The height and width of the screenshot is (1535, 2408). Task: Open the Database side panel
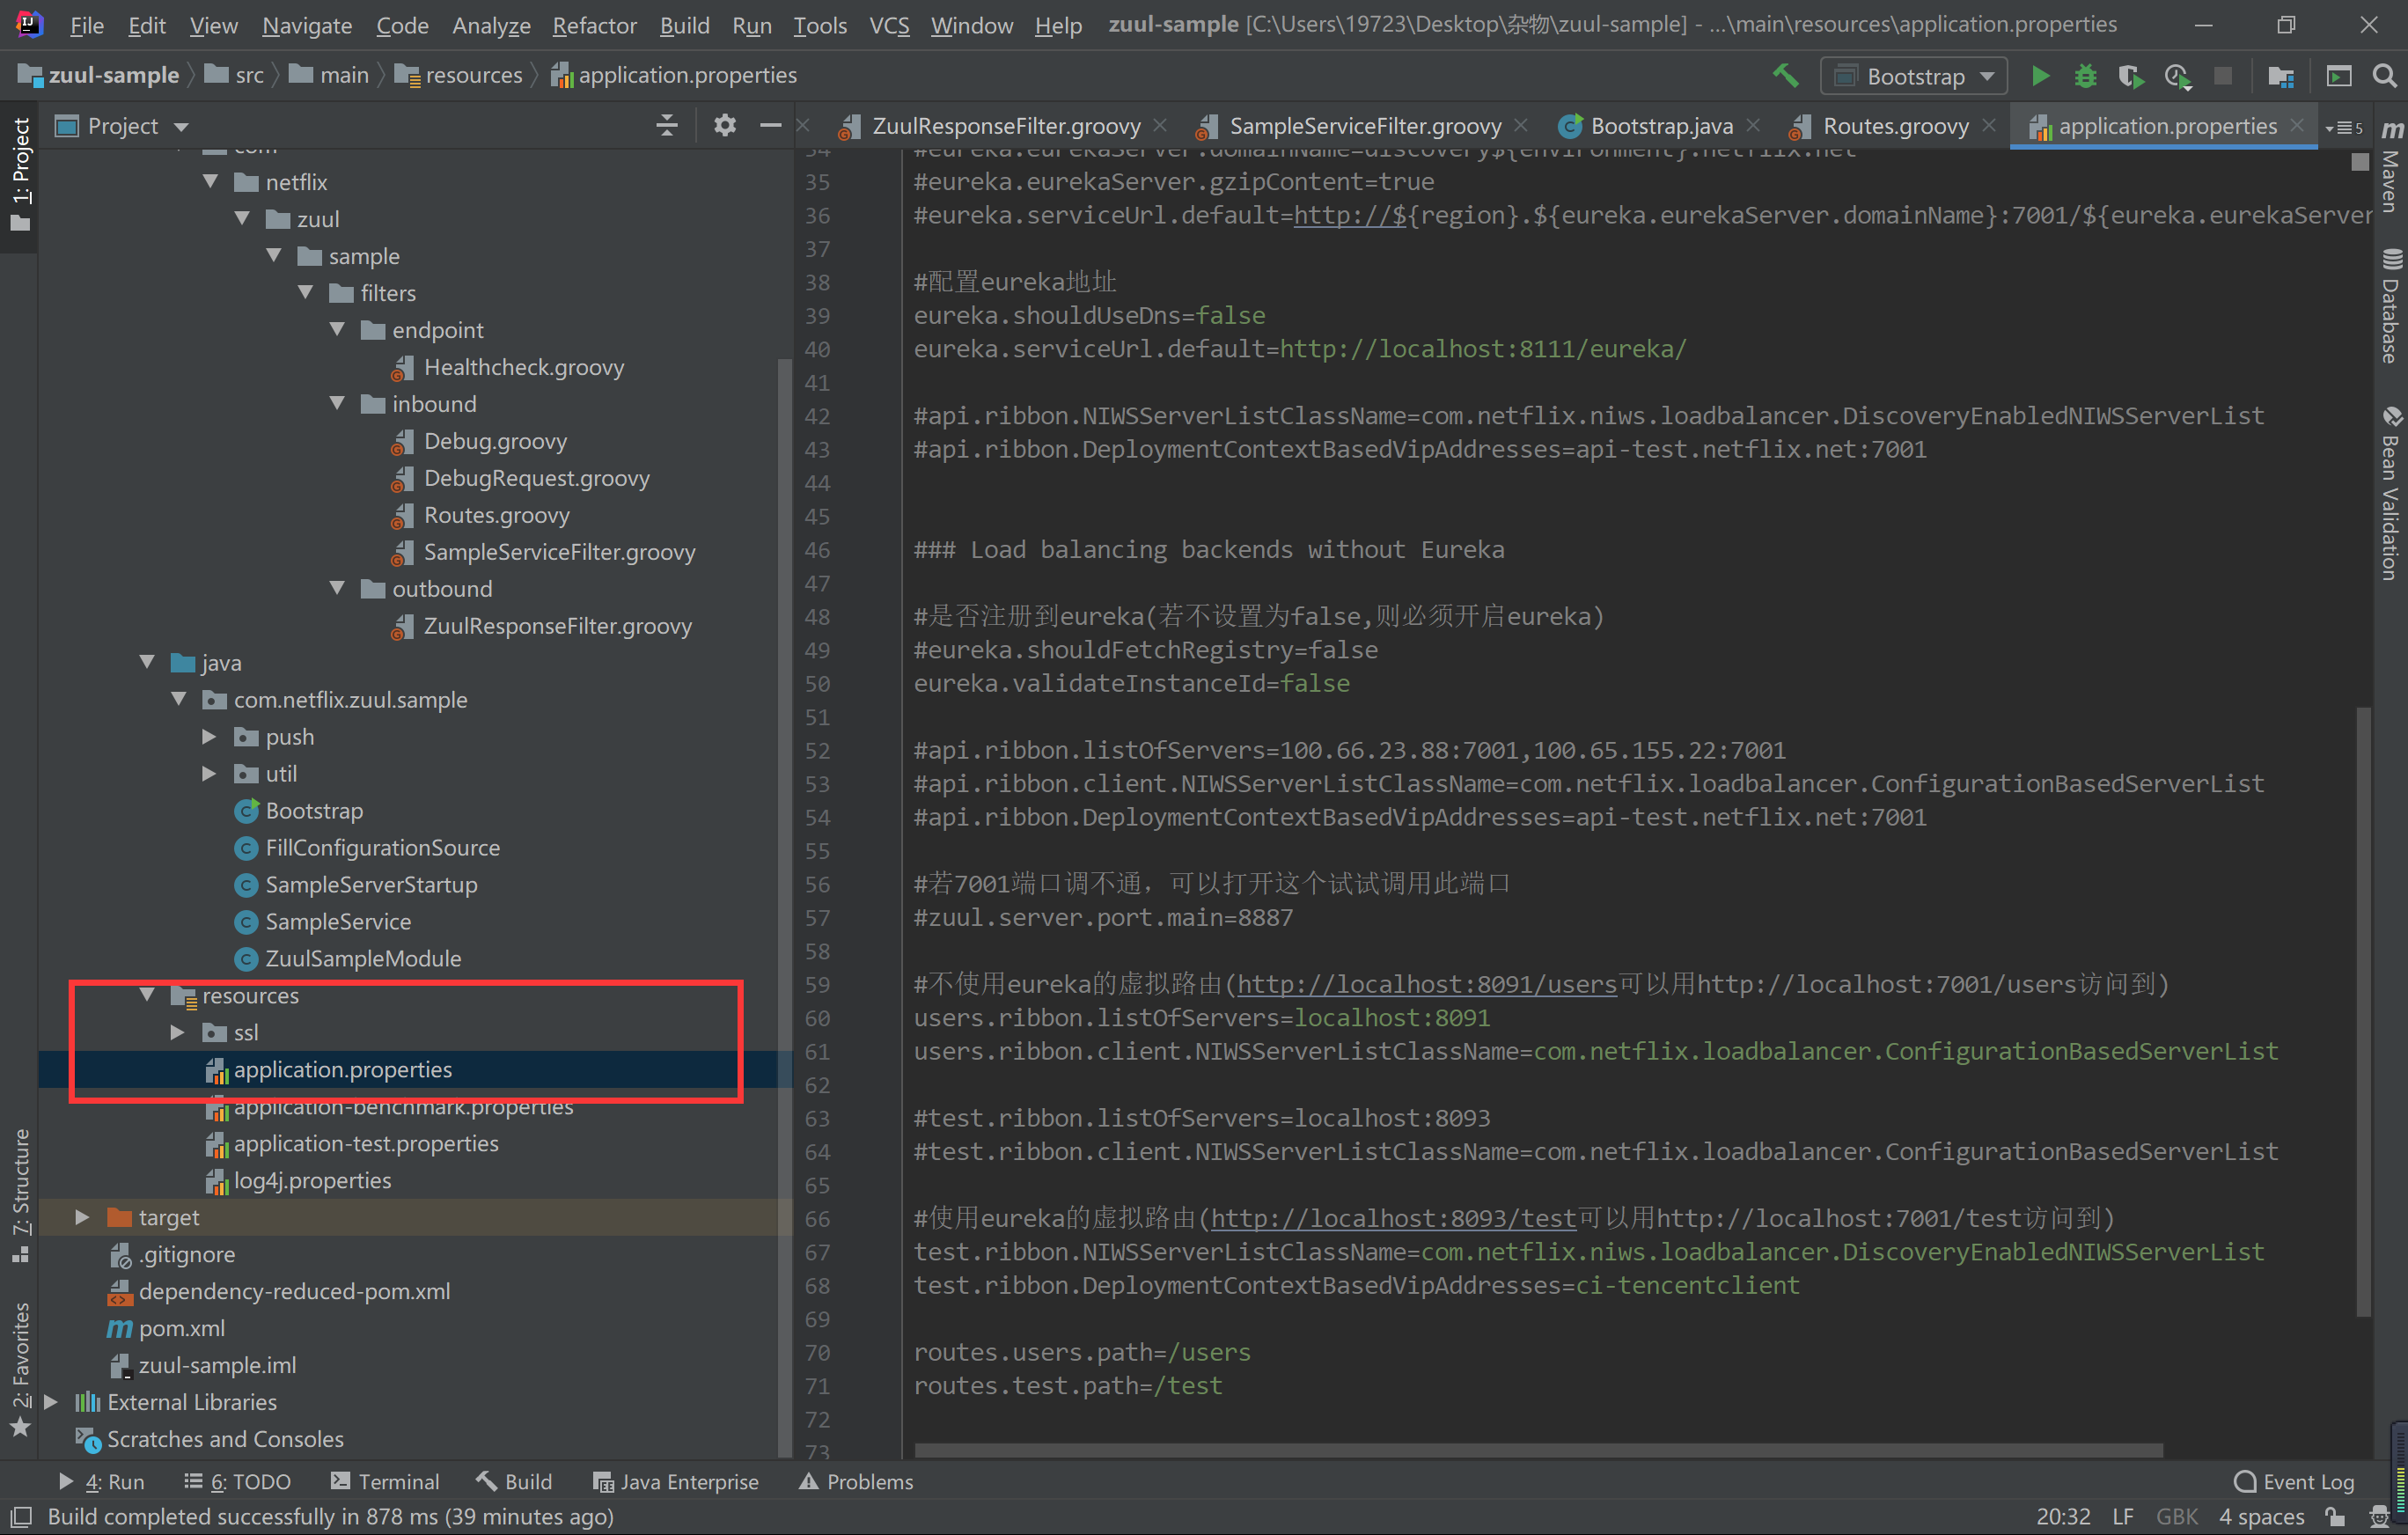(x=2391, y=305)
